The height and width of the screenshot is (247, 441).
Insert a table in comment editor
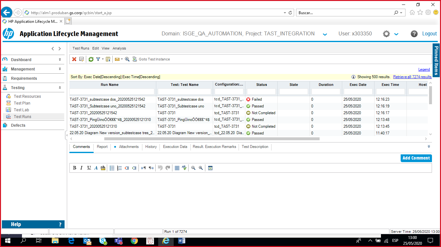[177, 168]
